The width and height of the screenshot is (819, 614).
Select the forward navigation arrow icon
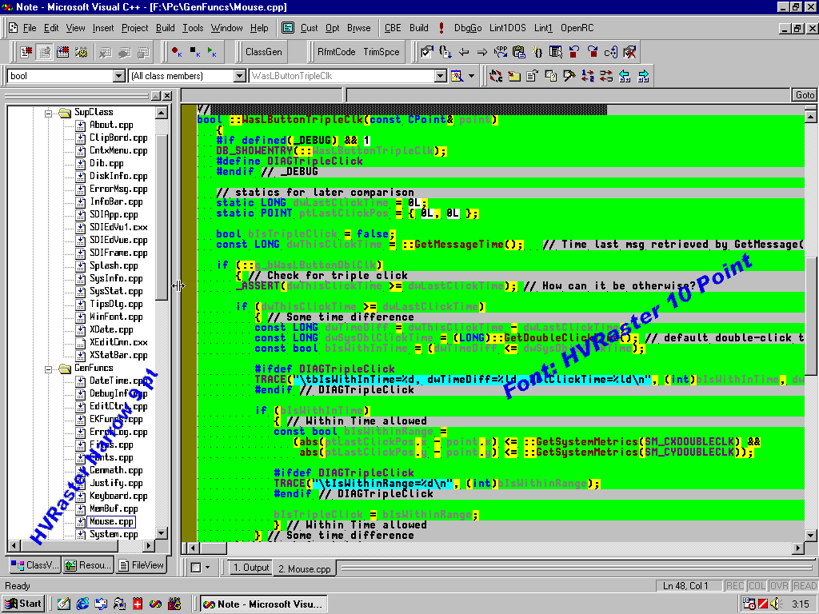click(483, 52)
